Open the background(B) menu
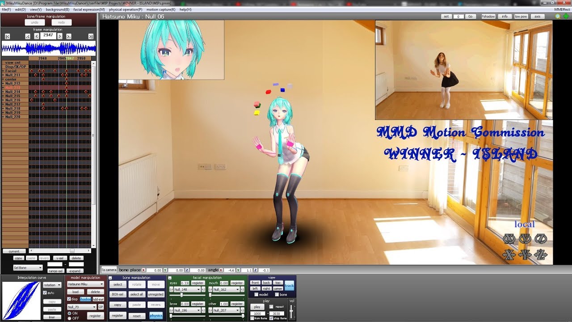 [x=58, y=9]
